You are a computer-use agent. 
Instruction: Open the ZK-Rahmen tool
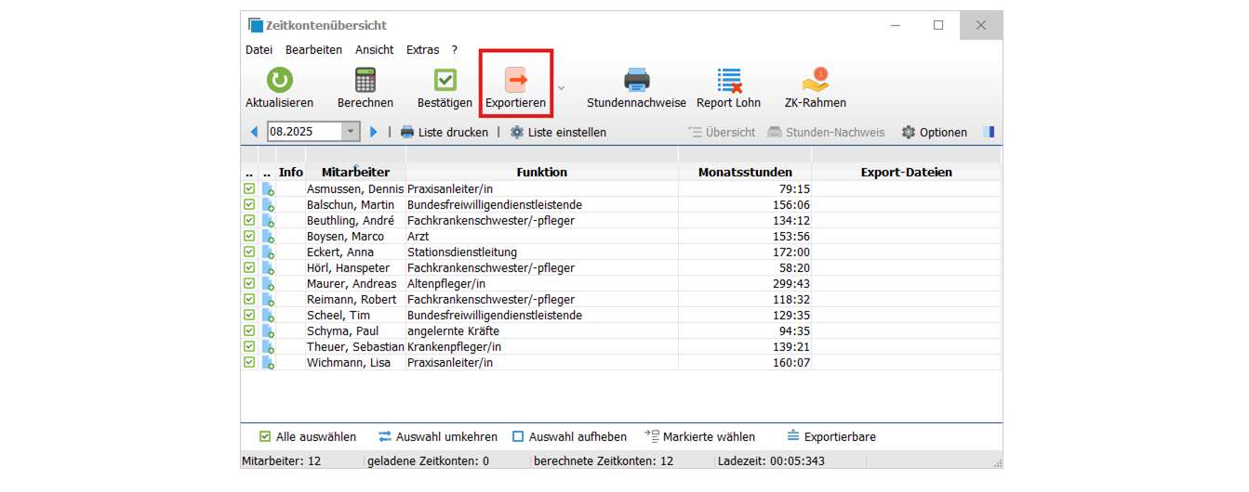click(815, 81)
